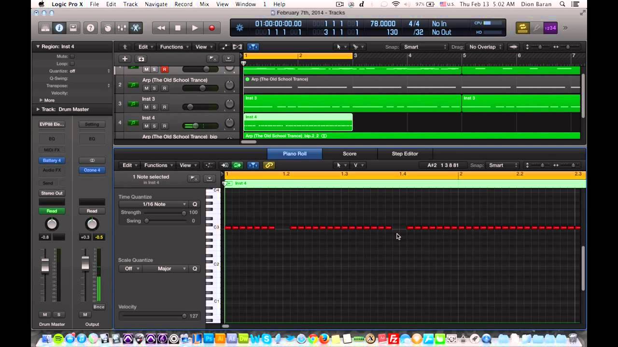Open the Snap dropdown in Tracks area
This screenshot has width=618, height=347.
(x=425, y=47)
